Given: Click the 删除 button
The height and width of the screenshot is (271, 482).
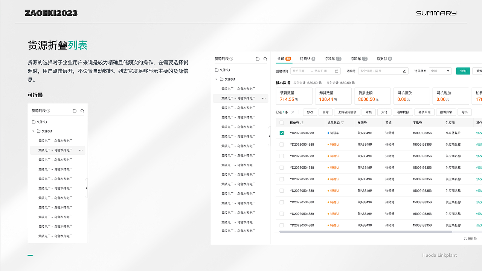Looking at the screenshot, I should coord(325,112).
